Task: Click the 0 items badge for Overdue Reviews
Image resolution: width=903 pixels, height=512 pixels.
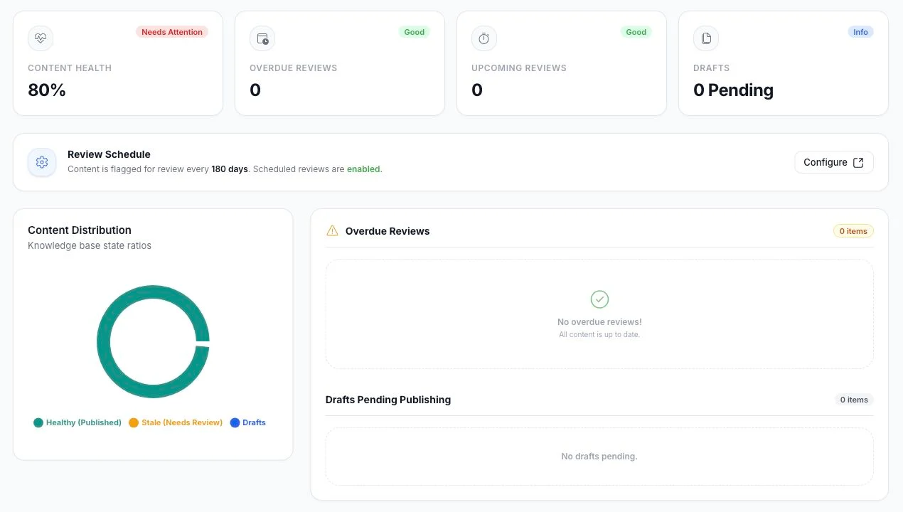Action: 853,231
